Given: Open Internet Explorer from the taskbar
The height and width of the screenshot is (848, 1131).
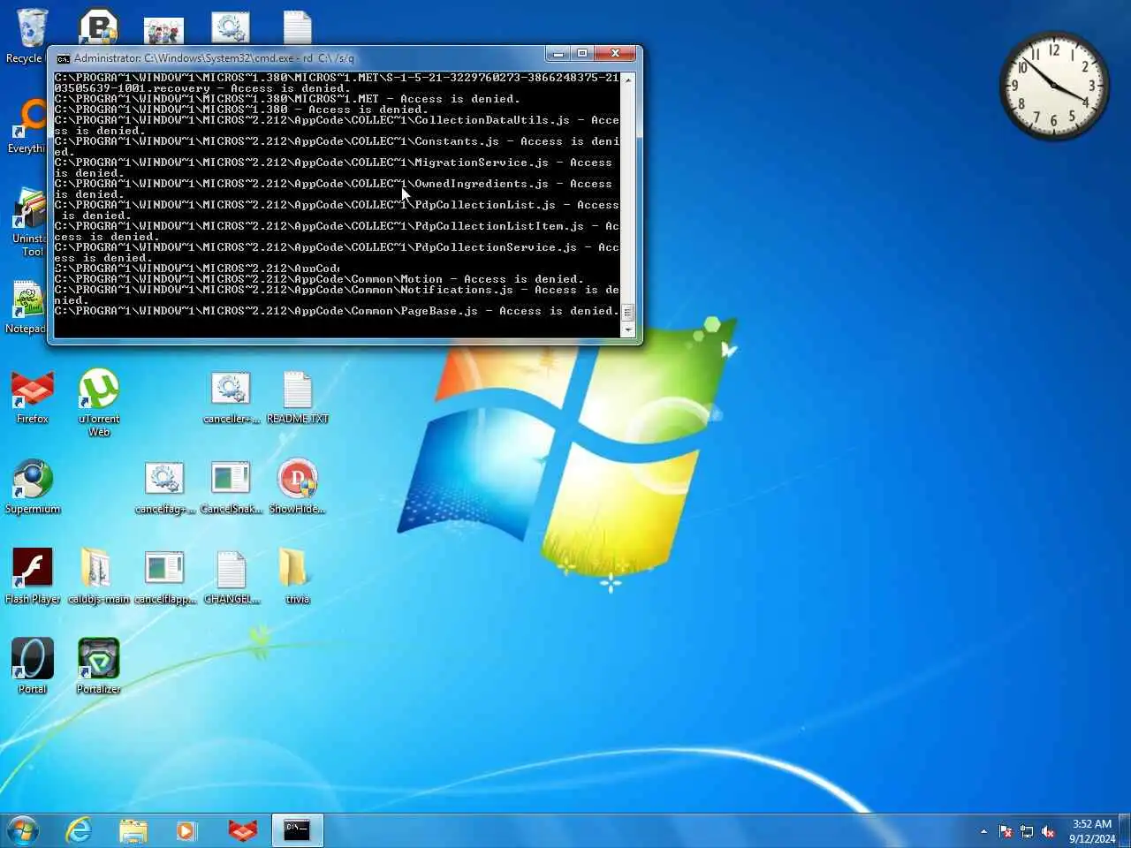Looking at the screenshot, I should click(x=80, y=830).
